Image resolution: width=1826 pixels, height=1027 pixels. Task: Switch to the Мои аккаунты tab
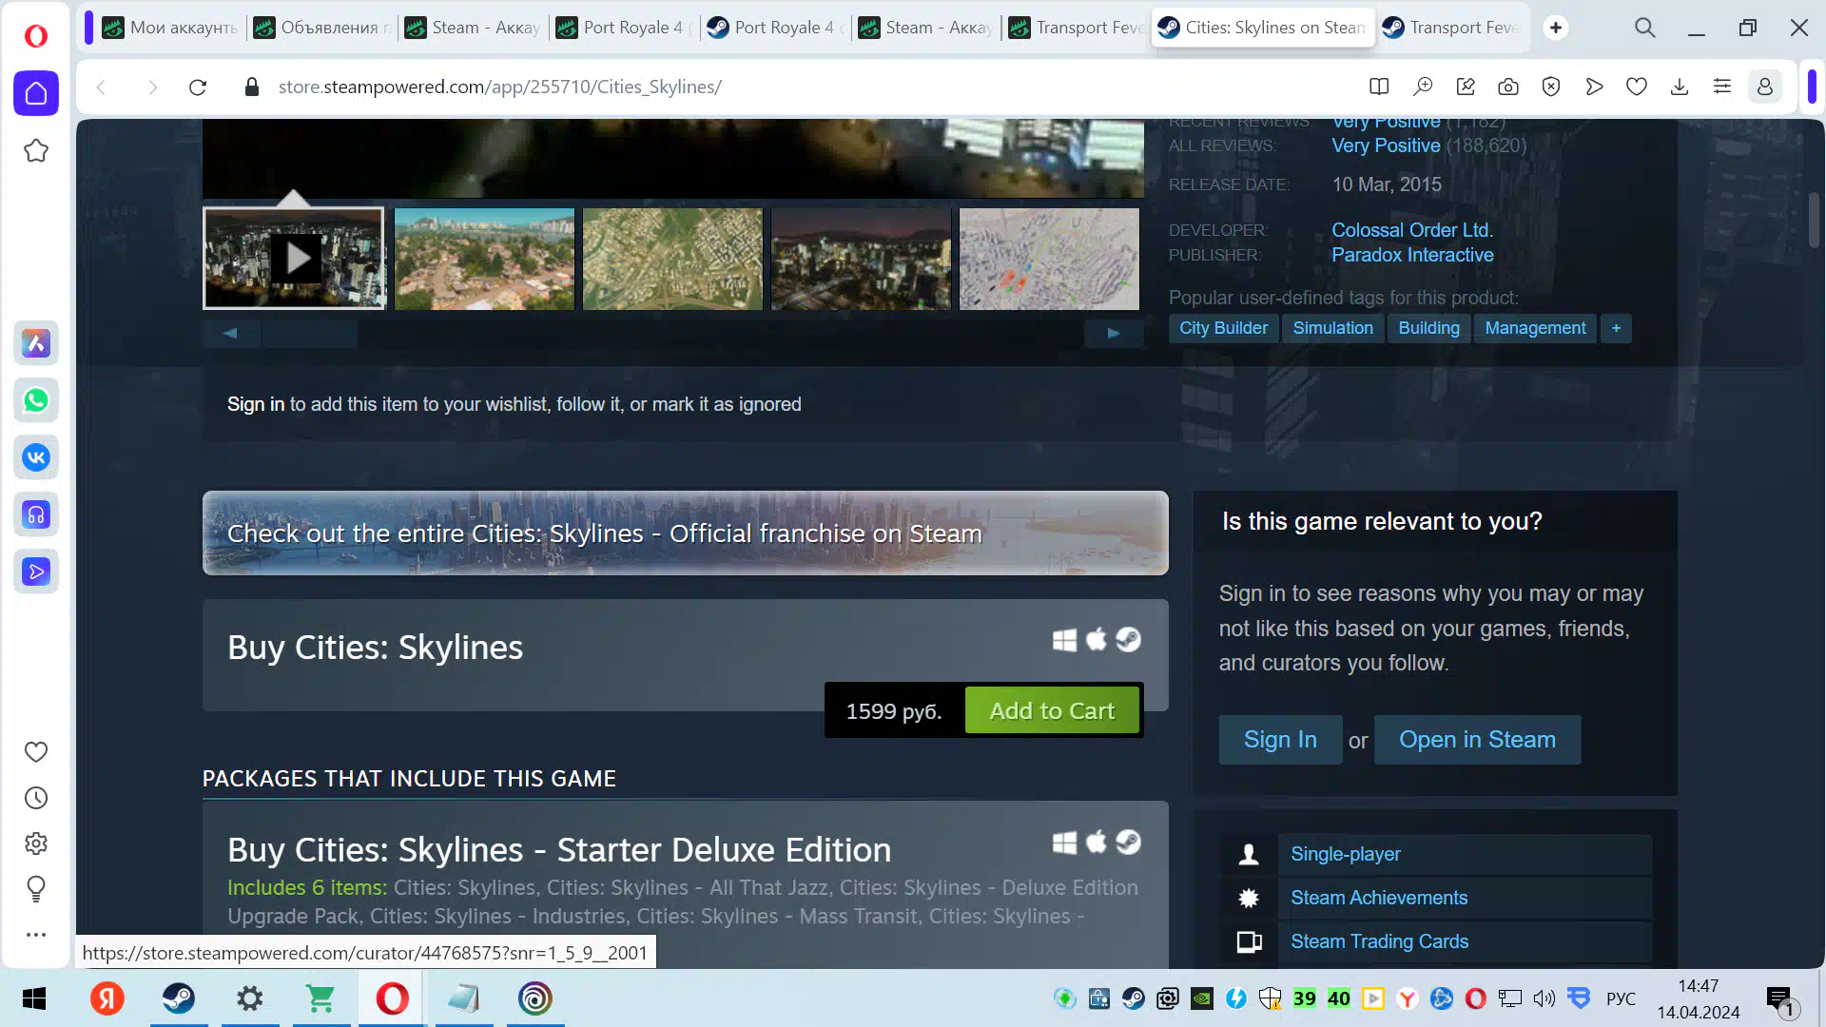click(170, 28)
